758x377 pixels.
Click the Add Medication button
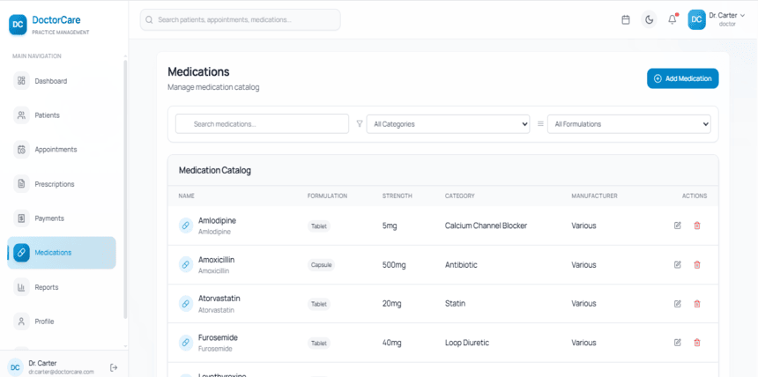pyautogui.click(x=682, y=78)
